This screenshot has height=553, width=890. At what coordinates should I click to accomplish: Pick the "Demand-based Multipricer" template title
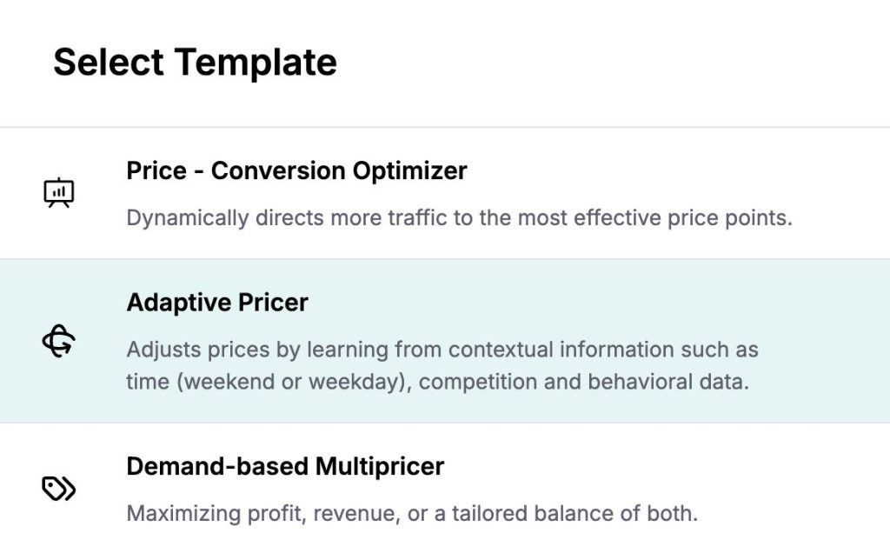pos(285,466)
